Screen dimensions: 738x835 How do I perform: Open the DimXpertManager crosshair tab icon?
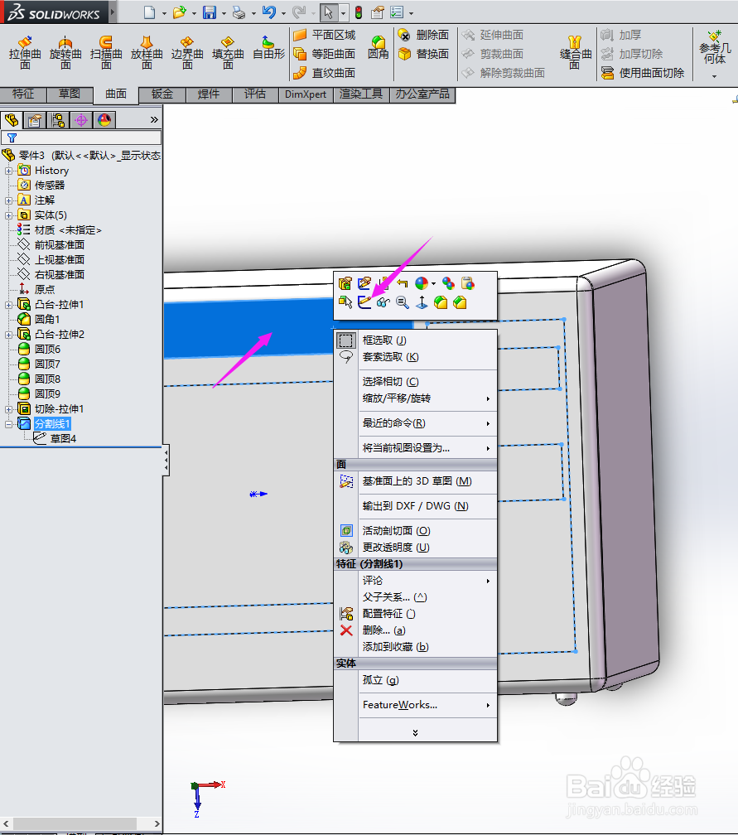coord(81,120)
